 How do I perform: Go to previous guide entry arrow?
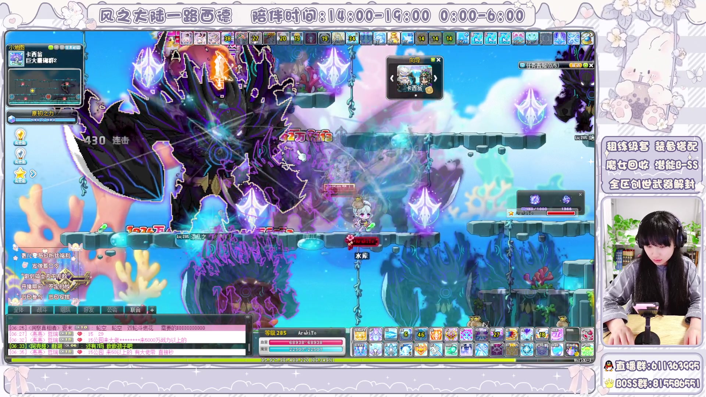click(392, 78)
